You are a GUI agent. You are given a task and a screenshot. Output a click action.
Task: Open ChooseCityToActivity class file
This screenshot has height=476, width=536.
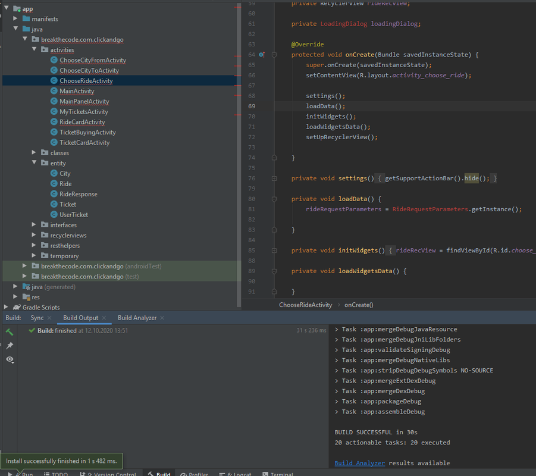pyautogui.click(x=89, y=70)
